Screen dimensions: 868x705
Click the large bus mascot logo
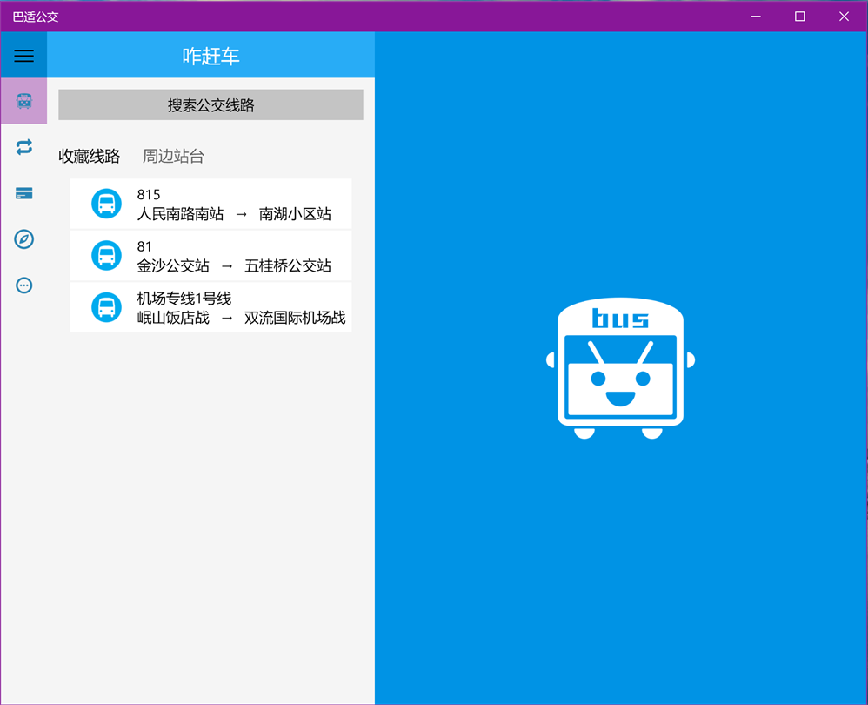620,368
